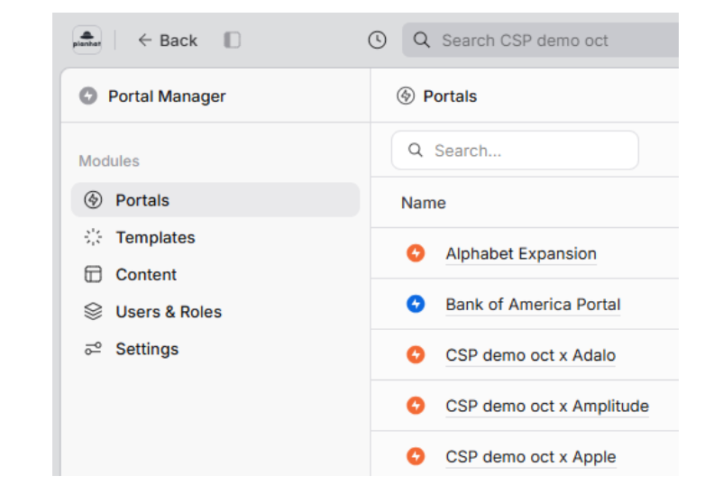
Task: Click the blue icon beside Bank of America Portal
Action: [416, 304]
